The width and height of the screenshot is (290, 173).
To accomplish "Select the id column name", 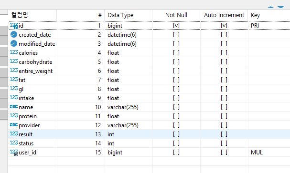I will (x=21, y=26).
